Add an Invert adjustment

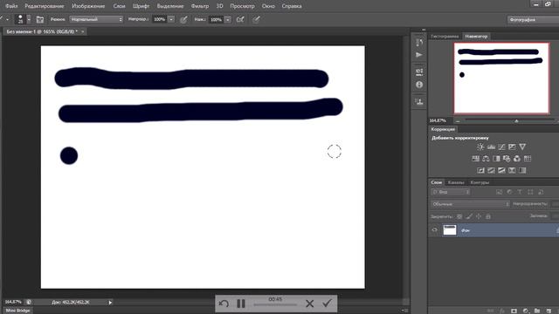[x=480, y=171]
